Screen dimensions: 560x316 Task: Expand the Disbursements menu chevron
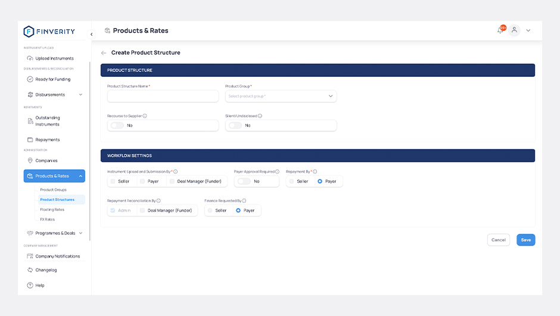[x=80, y=95]
